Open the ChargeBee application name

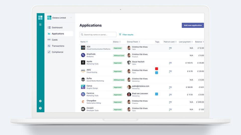[x=91, y=101]
